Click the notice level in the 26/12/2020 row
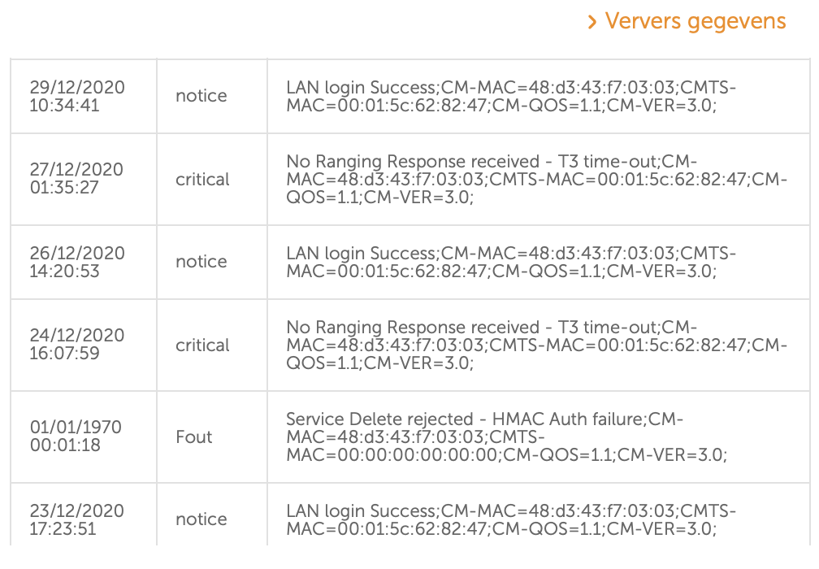819x569 pixels. (x=201, y=261)
